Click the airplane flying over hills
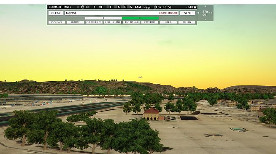 click(140, 77)
